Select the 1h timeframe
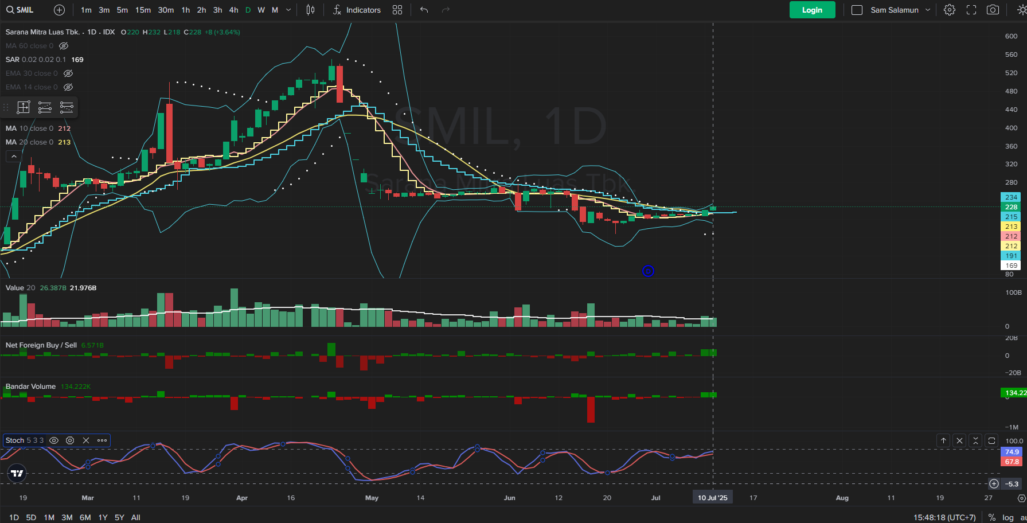The image size is (1027, 523). (x=185, y=10)
